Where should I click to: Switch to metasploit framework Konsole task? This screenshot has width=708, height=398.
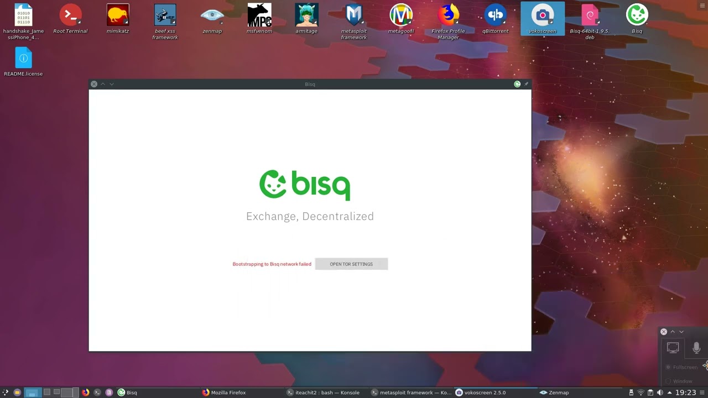[x=411, y=392]
